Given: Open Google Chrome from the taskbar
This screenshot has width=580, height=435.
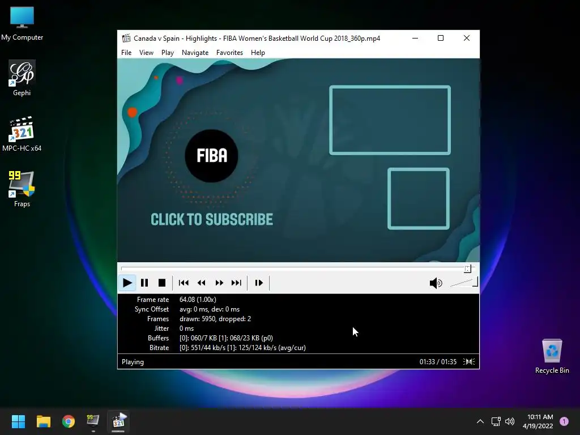Looking at the screenshot, I should 69,421.
